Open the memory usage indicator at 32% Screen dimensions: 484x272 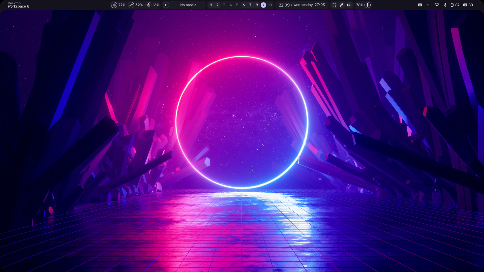(x=135, y=5)
